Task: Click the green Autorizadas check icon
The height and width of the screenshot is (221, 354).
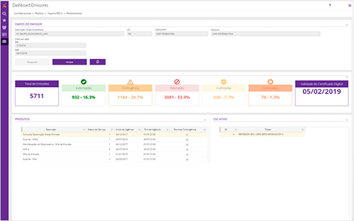Action: (84, 82)
